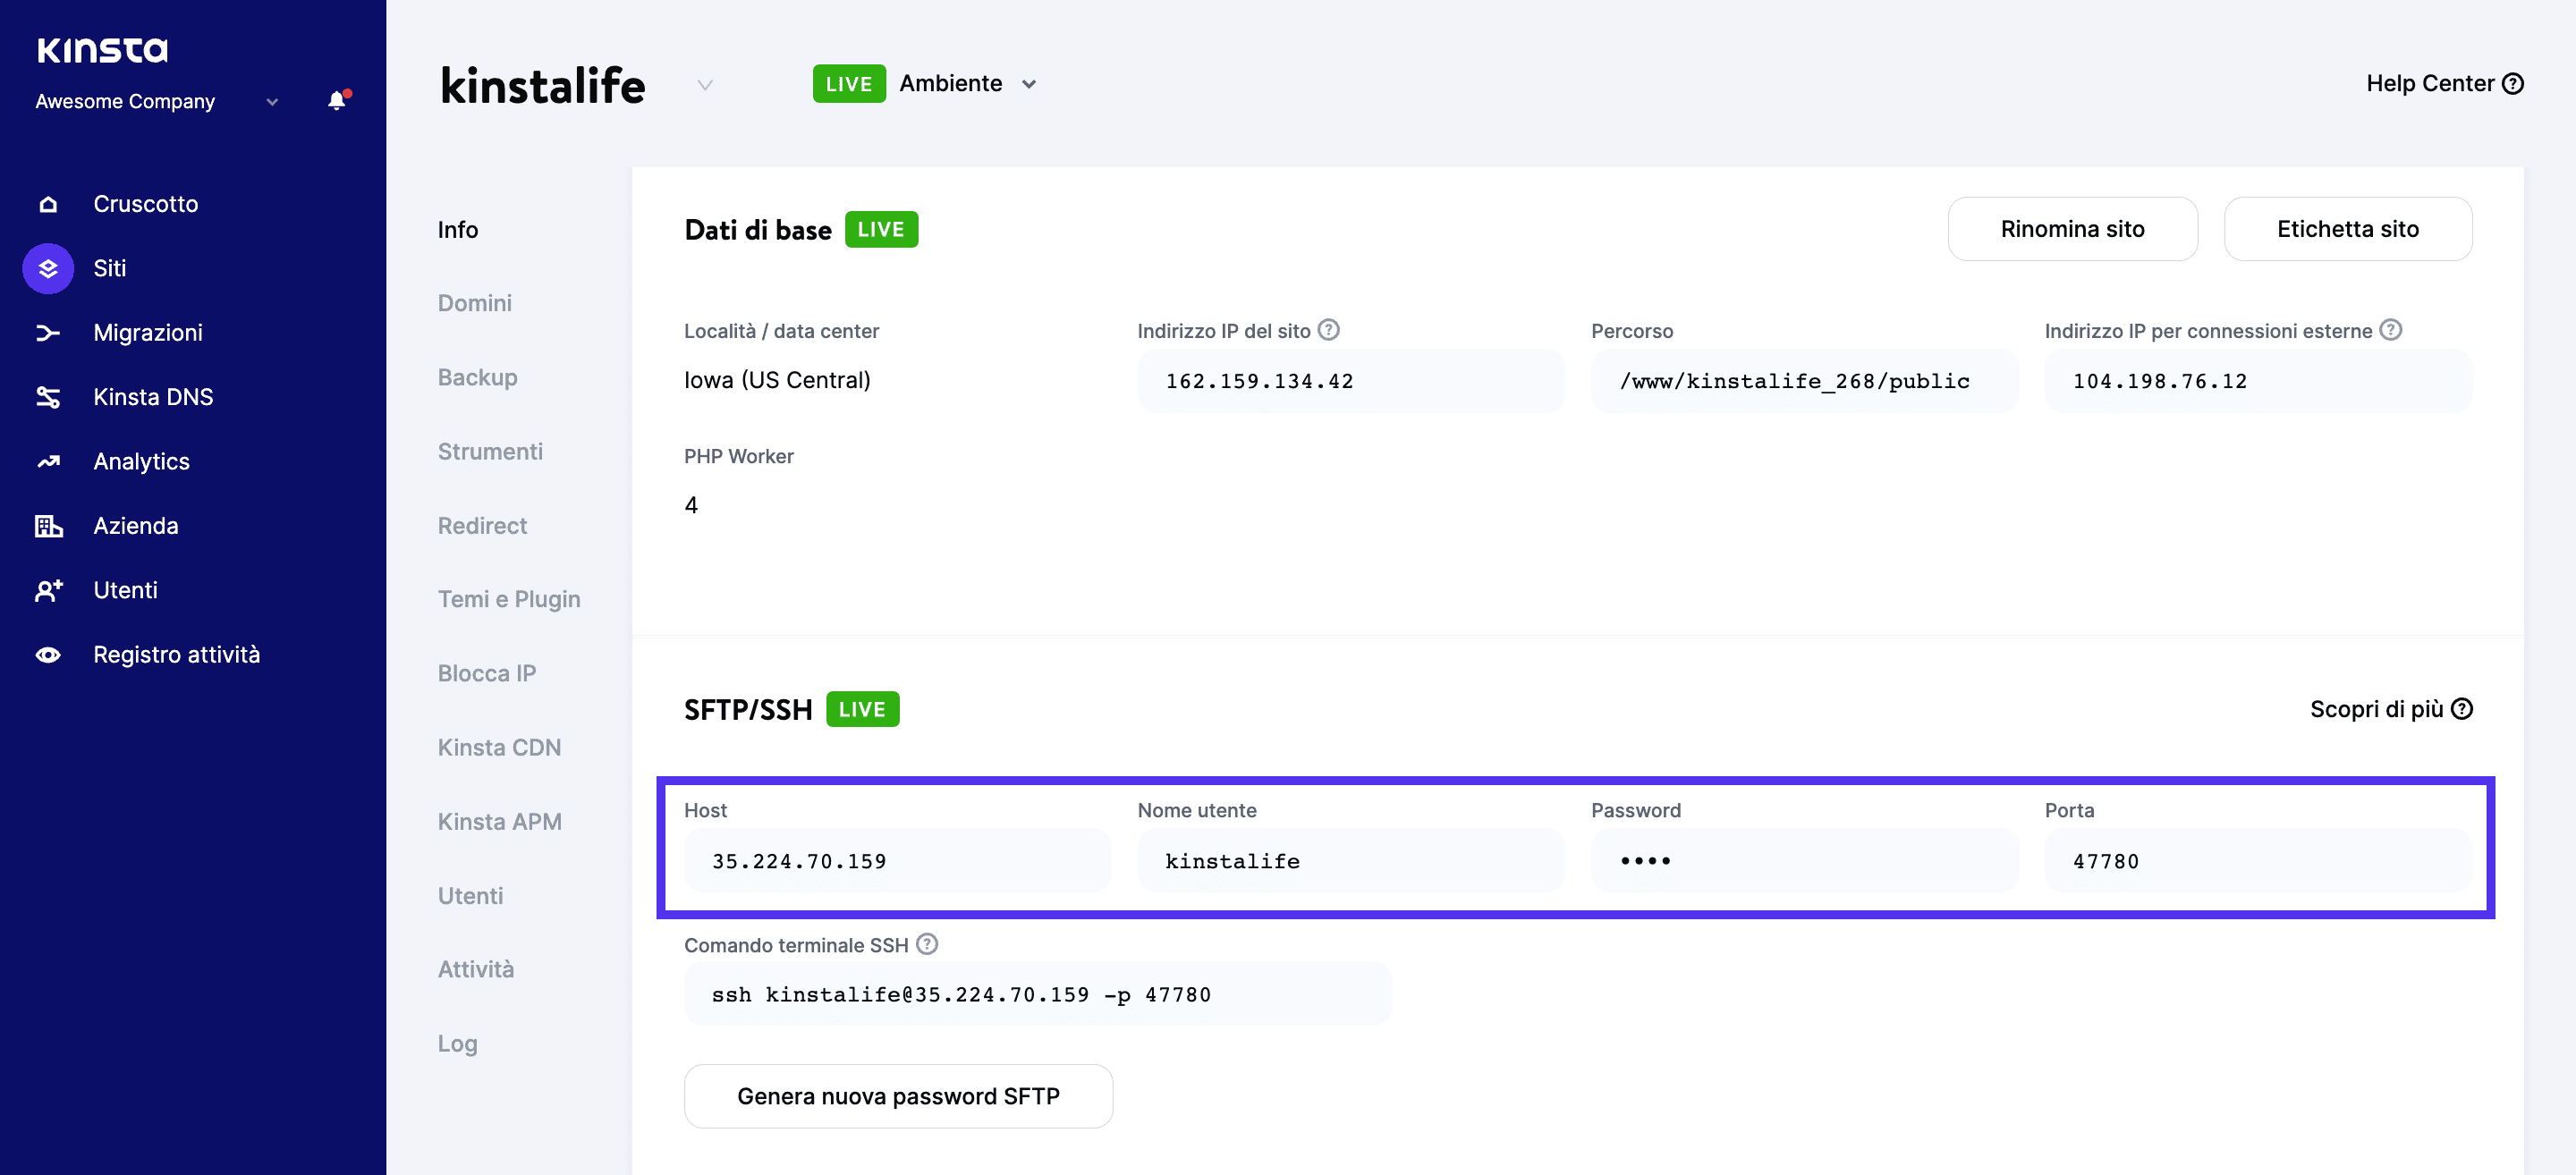This screenshot has width=2576, height=1175.
Task: Click the site IP field 162.159.134.42
Action: pyautogui.click(x=1350, y=381)
